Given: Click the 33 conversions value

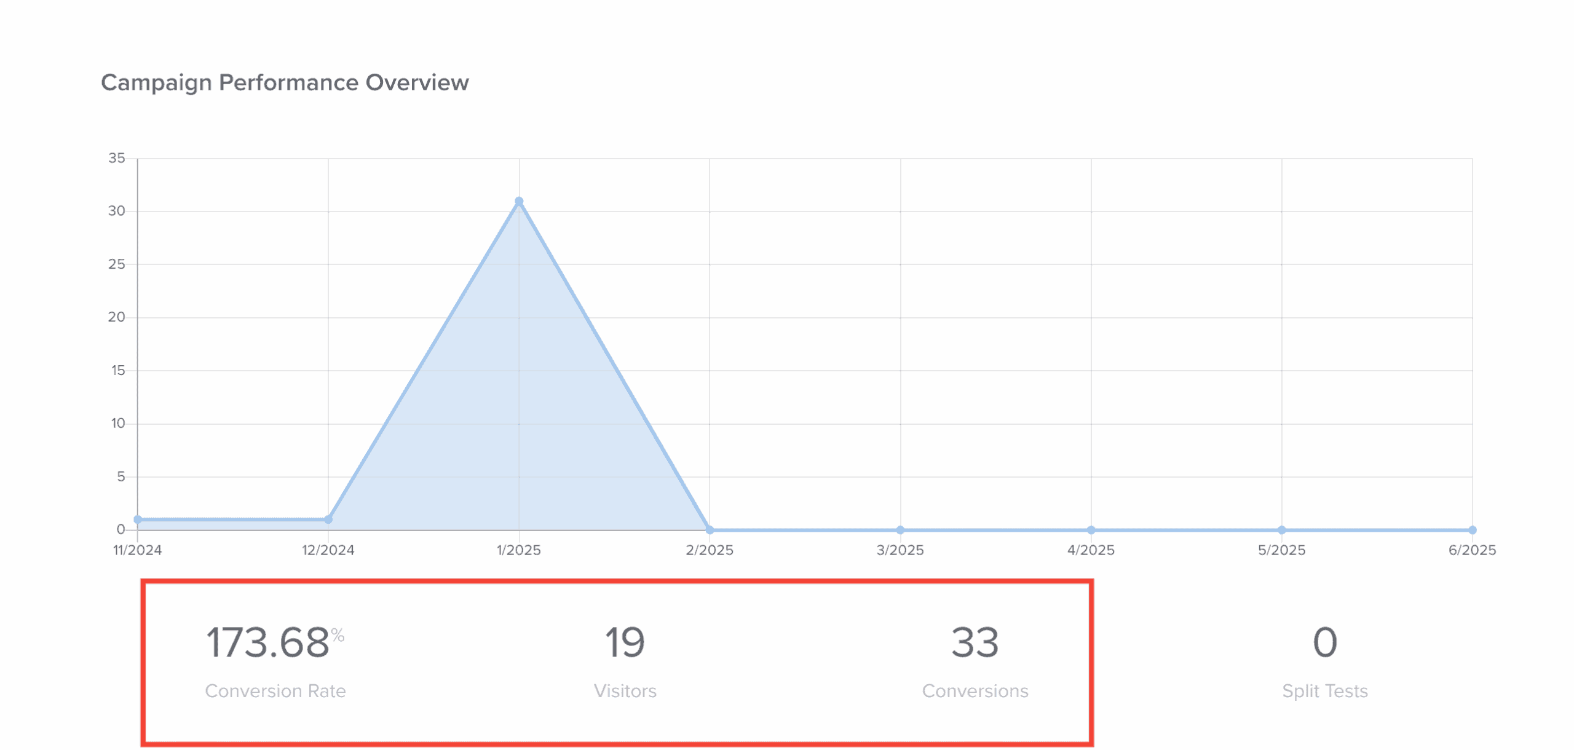Looking at the screenshot, I should click(975, 643).
